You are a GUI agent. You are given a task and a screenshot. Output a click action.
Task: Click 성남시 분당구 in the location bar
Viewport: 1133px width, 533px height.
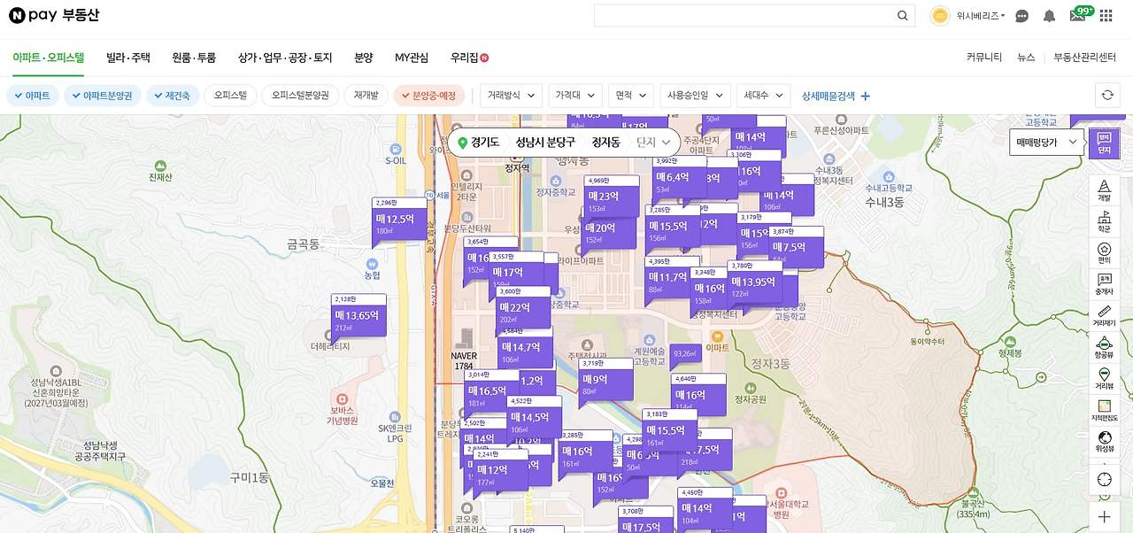pos(545,142)
